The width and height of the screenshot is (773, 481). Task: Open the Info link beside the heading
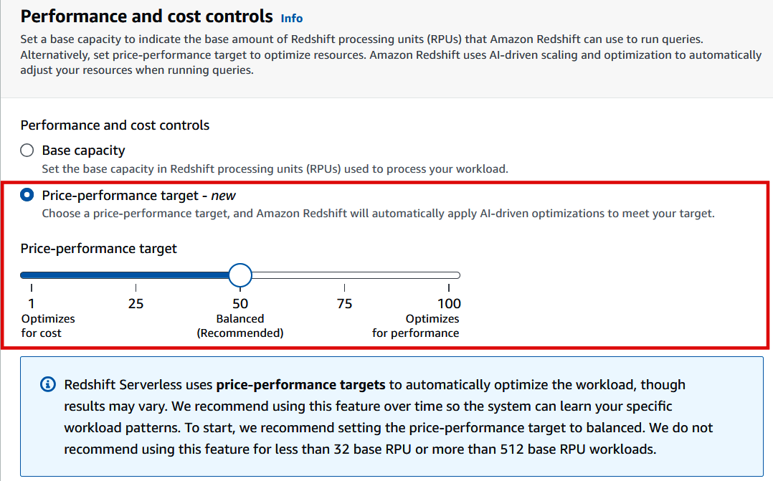[x=291, y=19]
